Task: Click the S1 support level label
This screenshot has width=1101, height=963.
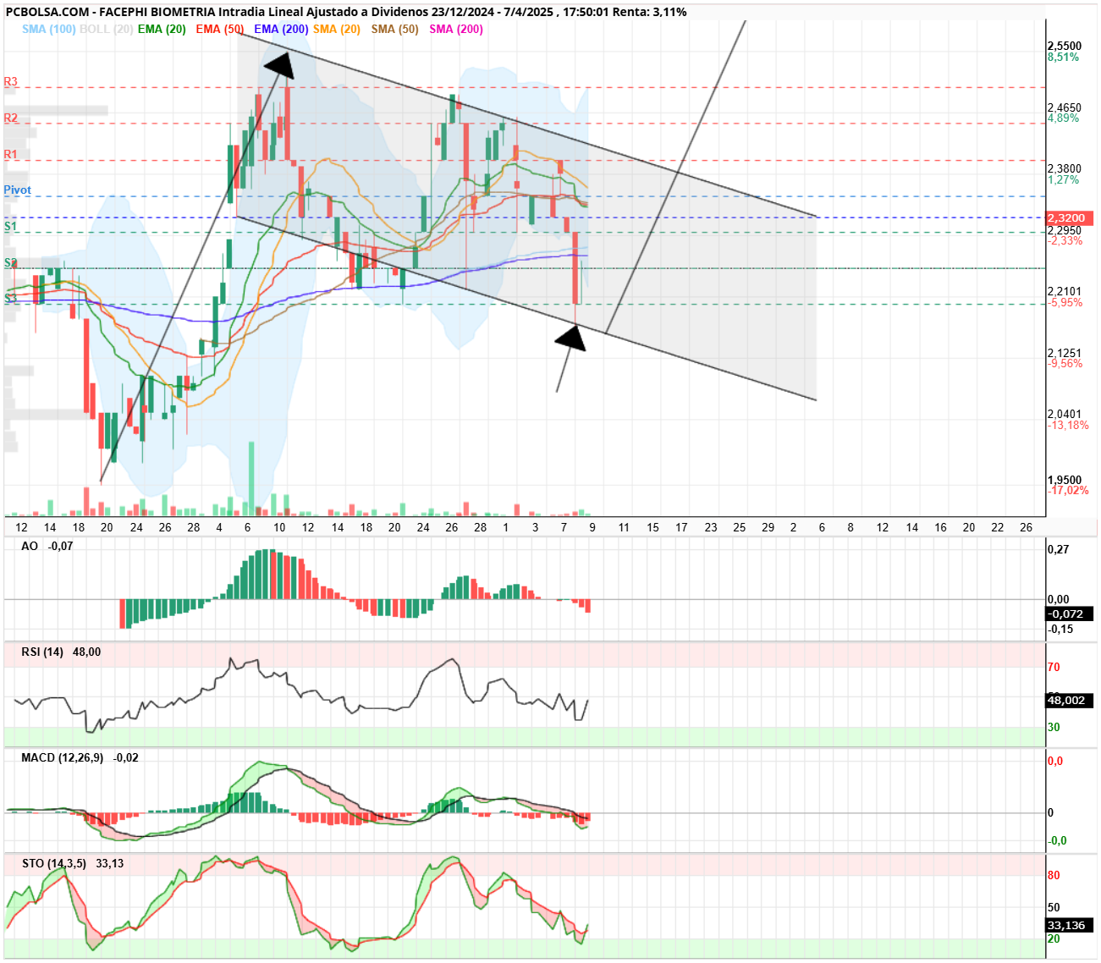Action: pyautogui.click(x=11, y=226)
